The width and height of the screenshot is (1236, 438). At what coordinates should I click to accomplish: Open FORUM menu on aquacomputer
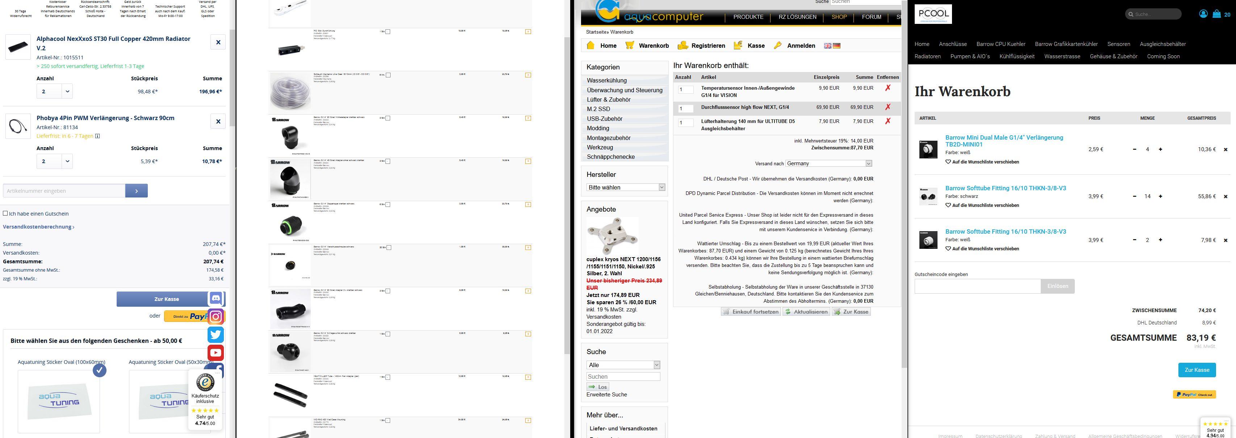point(871,17)
